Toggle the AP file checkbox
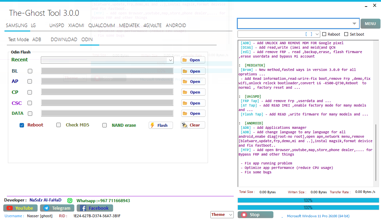Image resolution: width=381 pixels, height=221 pixels. 30,82
